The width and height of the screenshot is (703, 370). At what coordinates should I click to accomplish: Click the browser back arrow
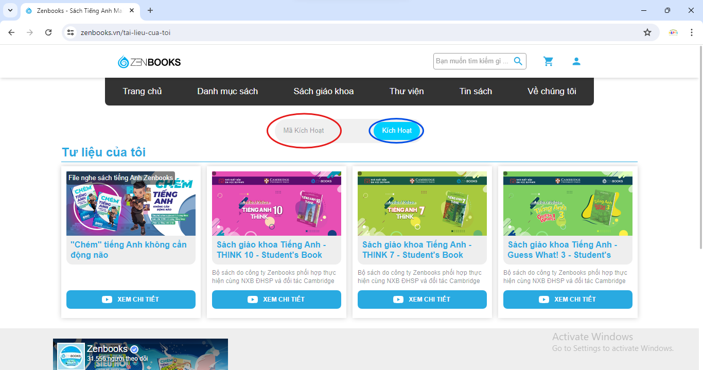11,32
